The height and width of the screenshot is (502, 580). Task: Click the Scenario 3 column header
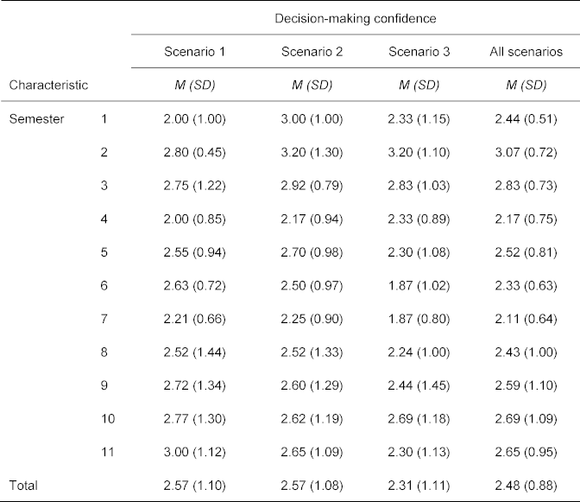click(420, 52)
